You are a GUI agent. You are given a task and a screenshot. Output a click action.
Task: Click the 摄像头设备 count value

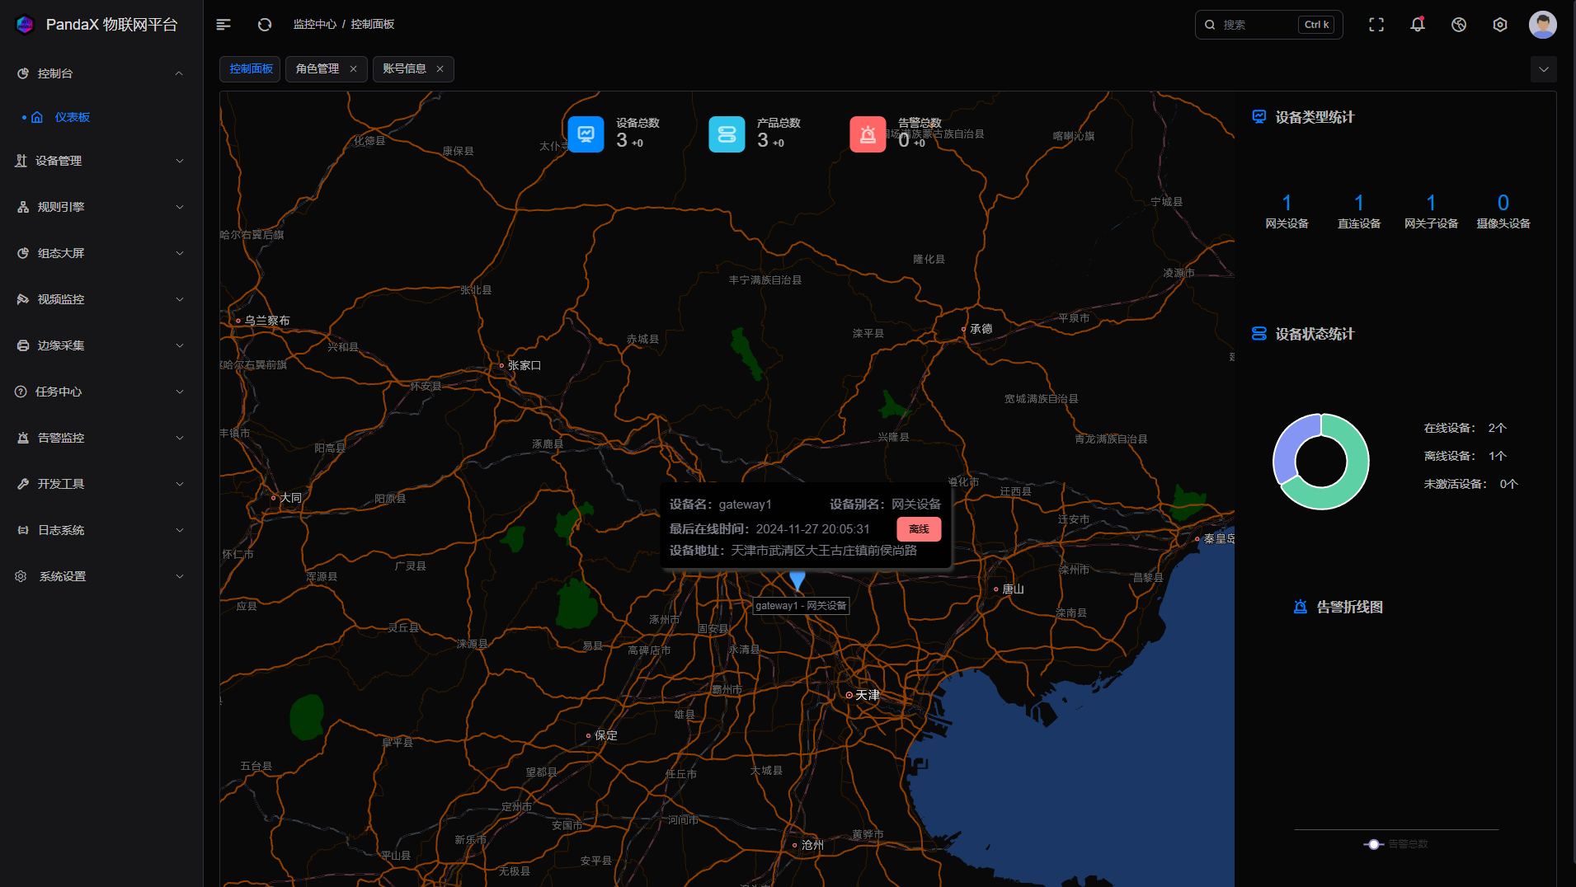pyautogui.click(x=1503, y=203)
